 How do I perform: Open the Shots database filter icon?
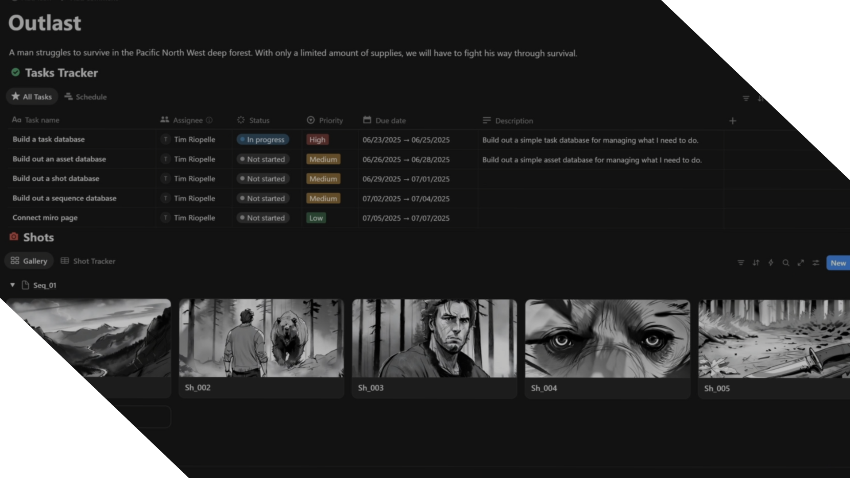[741, 262]
